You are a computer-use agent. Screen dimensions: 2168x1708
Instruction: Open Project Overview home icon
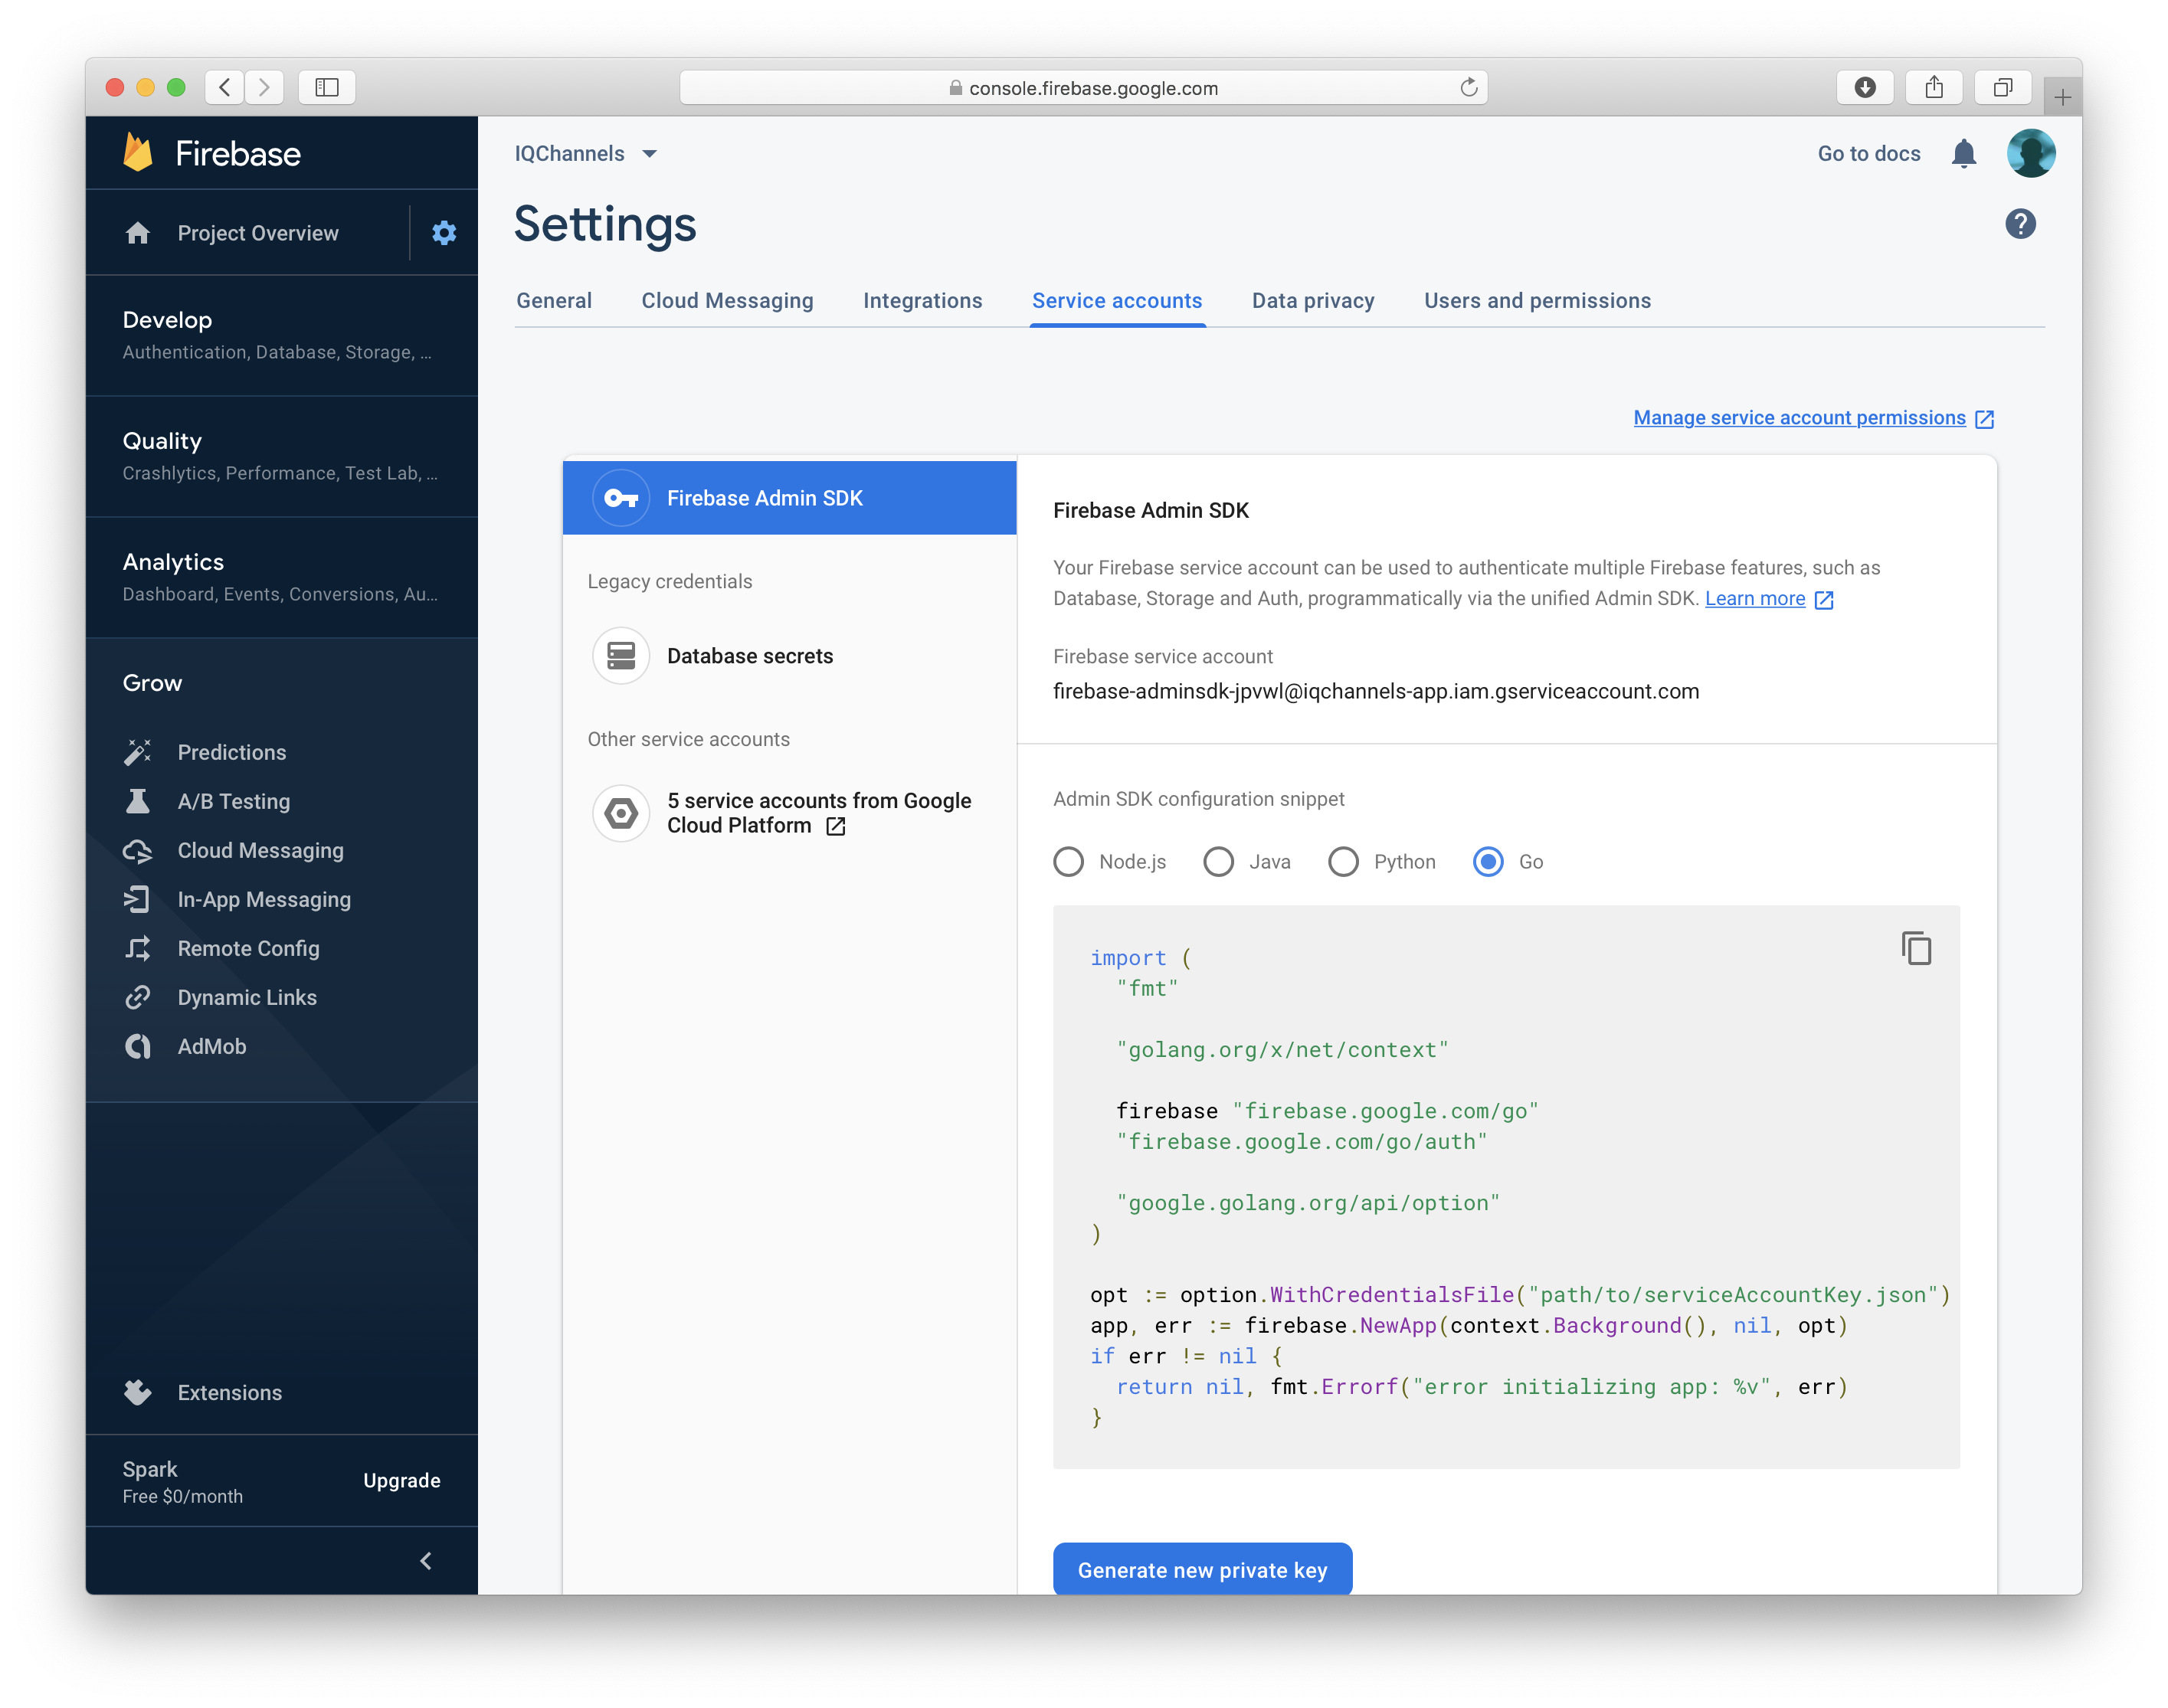tap(138, 233)
